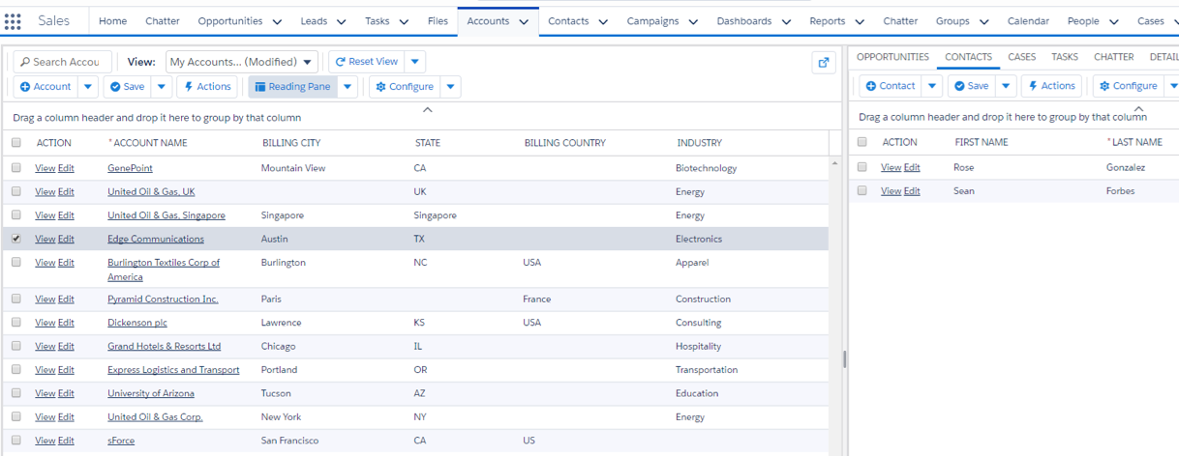Open the Express Logistics and Transport link
Viewport: 1179px width, 456px height.
[x=173, y=370]
